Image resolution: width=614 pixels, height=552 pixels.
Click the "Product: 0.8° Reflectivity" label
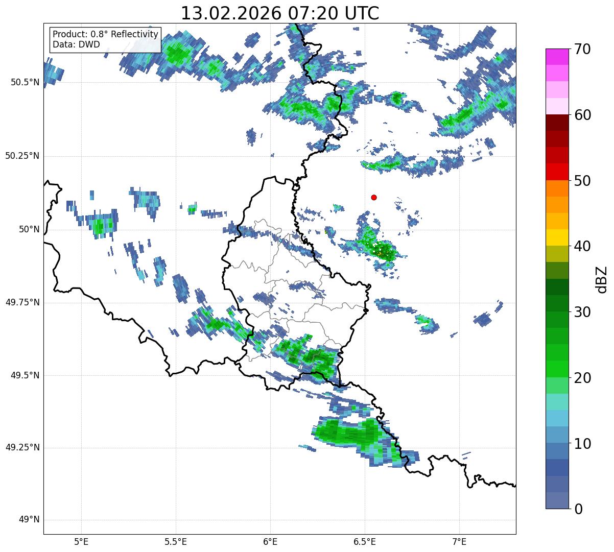pyautogui.click(x=106, y=34)
